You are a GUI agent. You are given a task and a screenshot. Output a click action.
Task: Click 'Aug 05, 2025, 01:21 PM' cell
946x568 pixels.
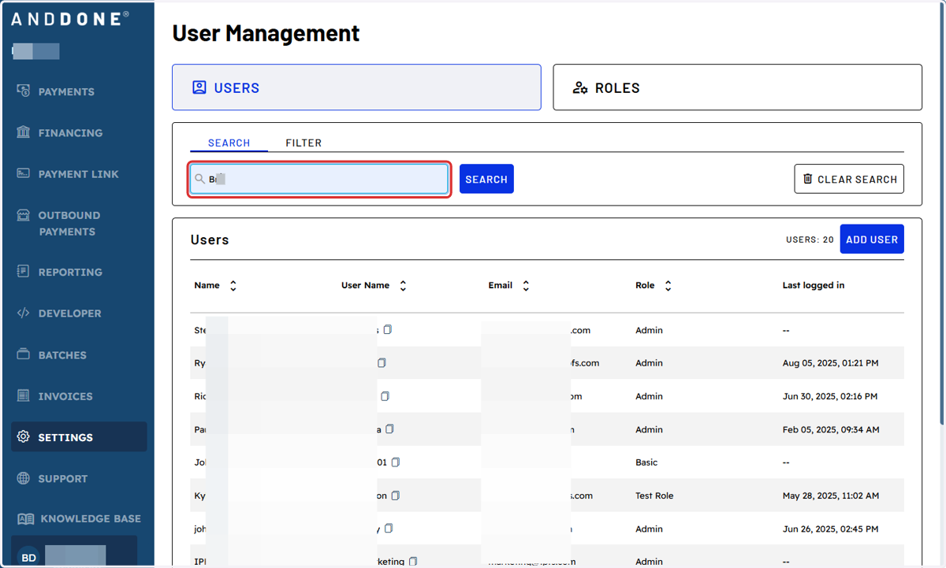[830, 363]
